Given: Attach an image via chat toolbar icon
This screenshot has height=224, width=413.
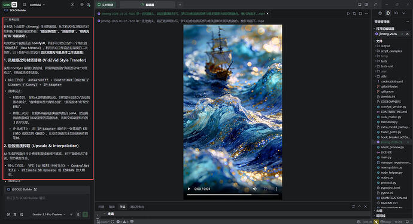Looking at the screenshot, I should 22,214.
